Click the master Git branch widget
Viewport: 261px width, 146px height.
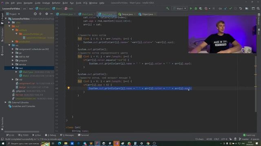coord(244,139)
